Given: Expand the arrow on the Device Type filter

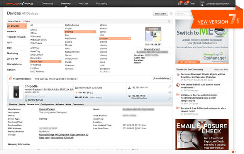Looking at the screenshot, I should tap(60, 62).
